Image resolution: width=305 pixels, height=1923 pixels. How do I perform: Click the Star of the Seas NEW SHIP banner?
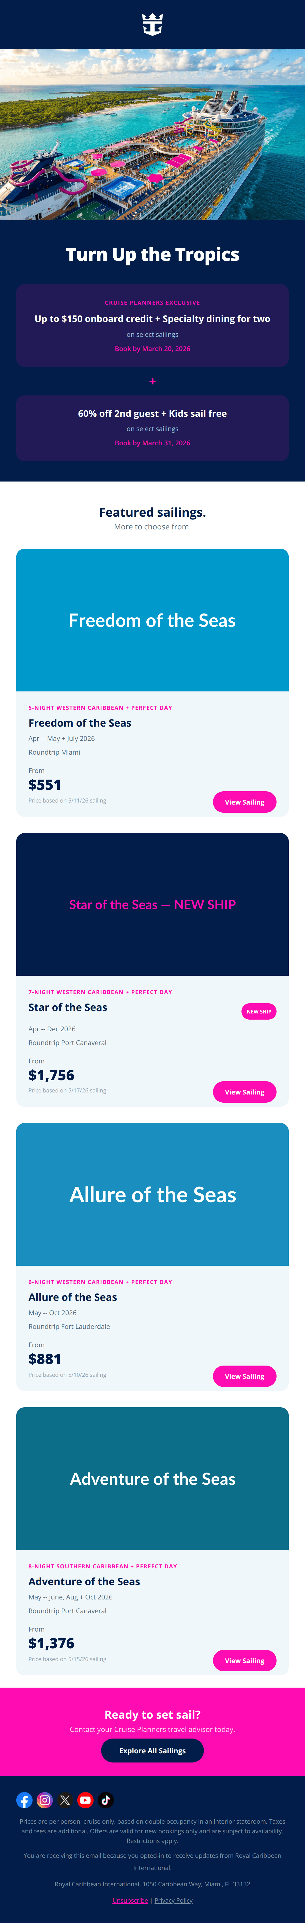[x=152, y=904]
